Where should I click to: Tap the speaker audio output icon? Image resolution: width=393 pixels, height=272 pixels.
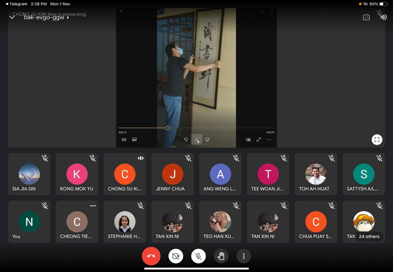383,17
